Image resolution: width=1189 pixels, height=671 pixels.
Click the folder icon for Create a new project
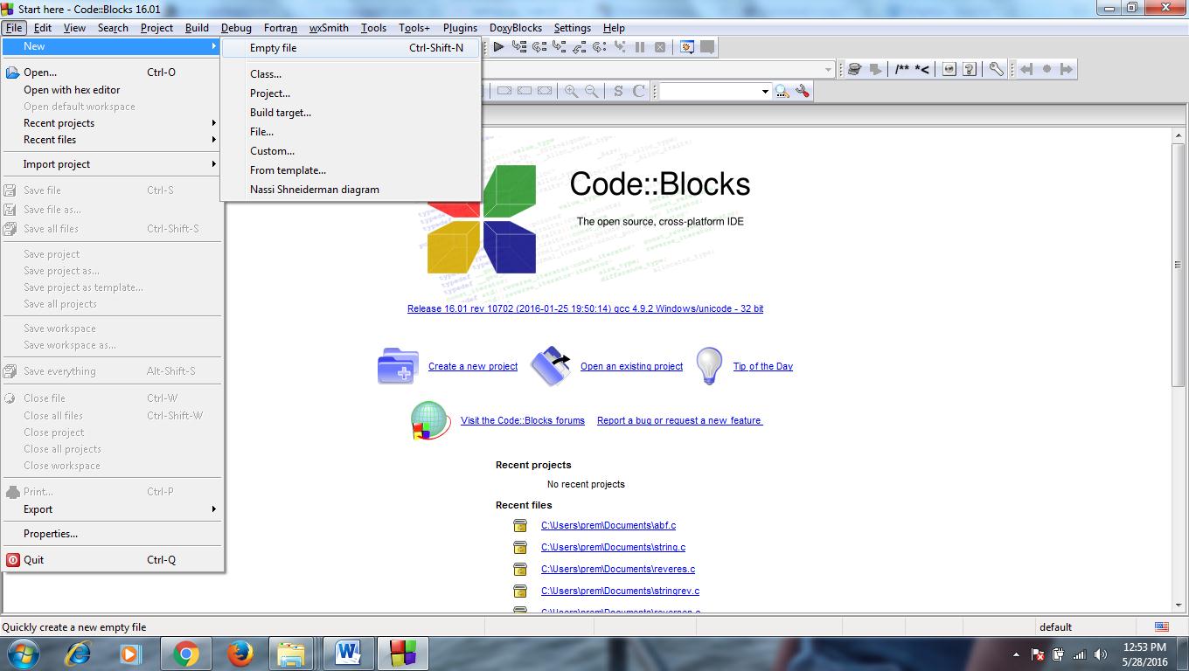coord(398,366)
